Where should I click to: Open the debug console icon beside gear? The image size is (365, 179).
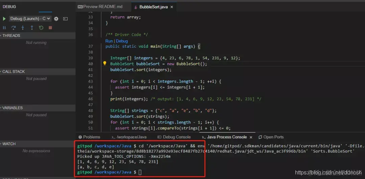(66, 19)
